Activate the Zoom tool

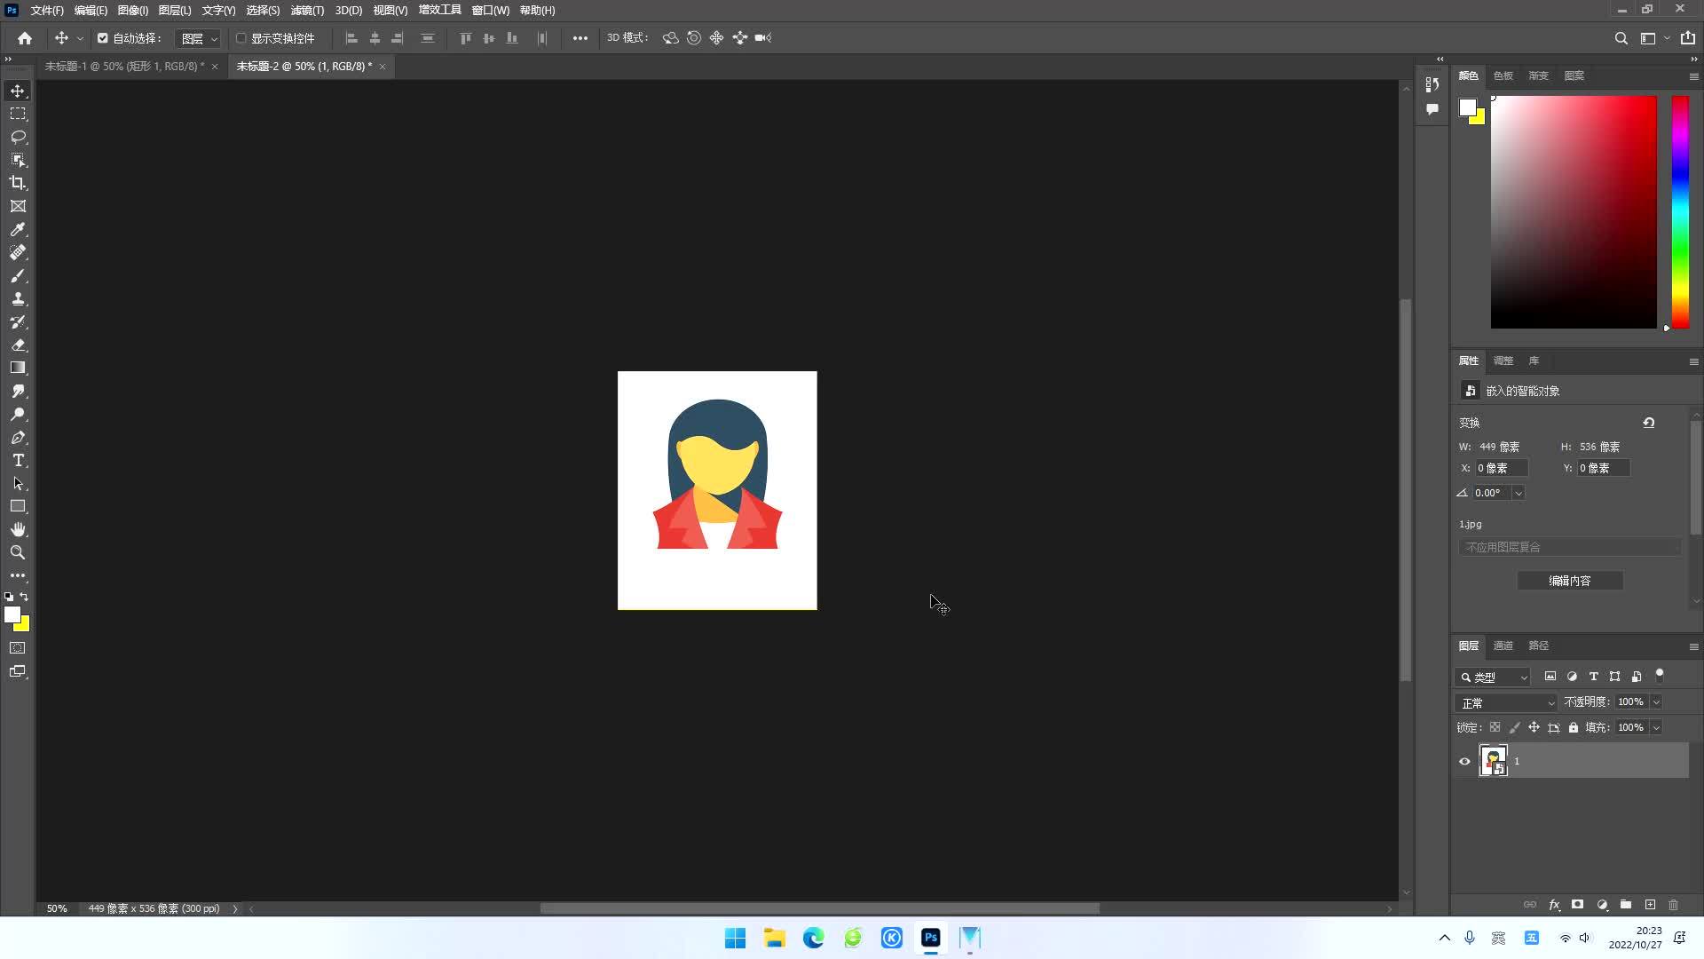[x=18, y=552]
